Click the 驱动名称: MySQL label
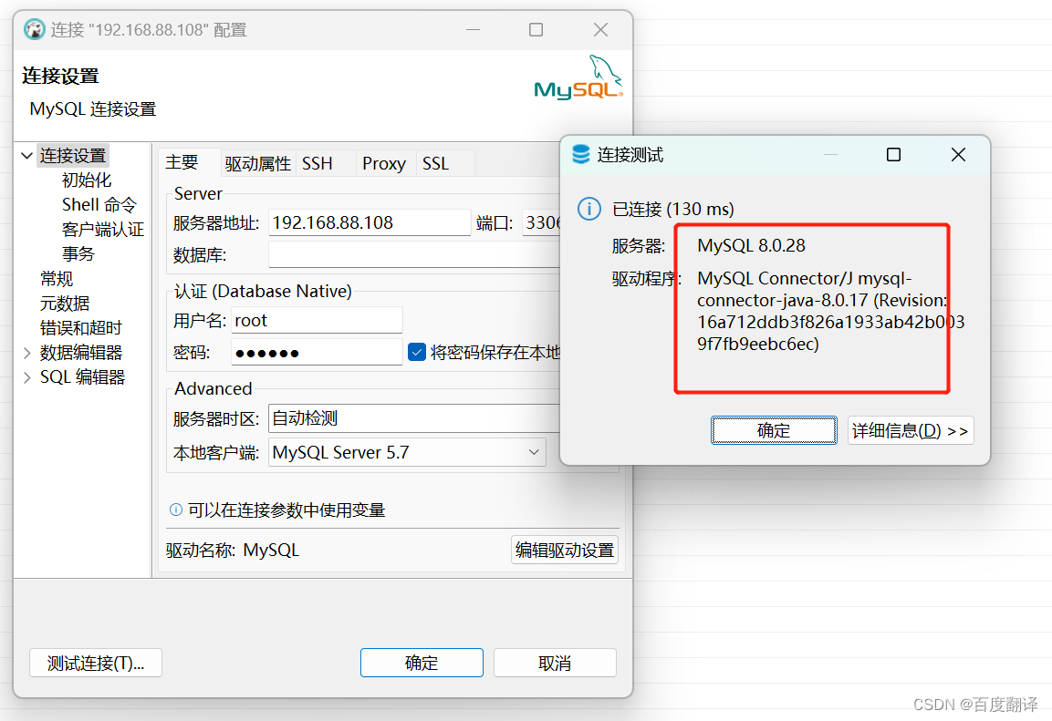The image size is (1052, 721). click(232, 551)
